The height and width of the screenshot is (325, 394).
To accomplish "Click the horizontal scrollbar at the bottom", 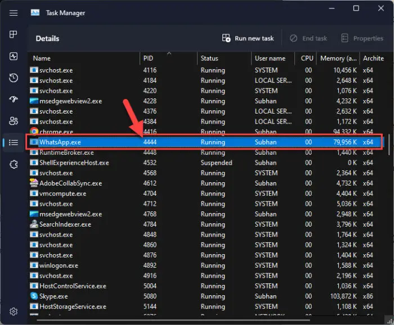I will pos(173,320).
